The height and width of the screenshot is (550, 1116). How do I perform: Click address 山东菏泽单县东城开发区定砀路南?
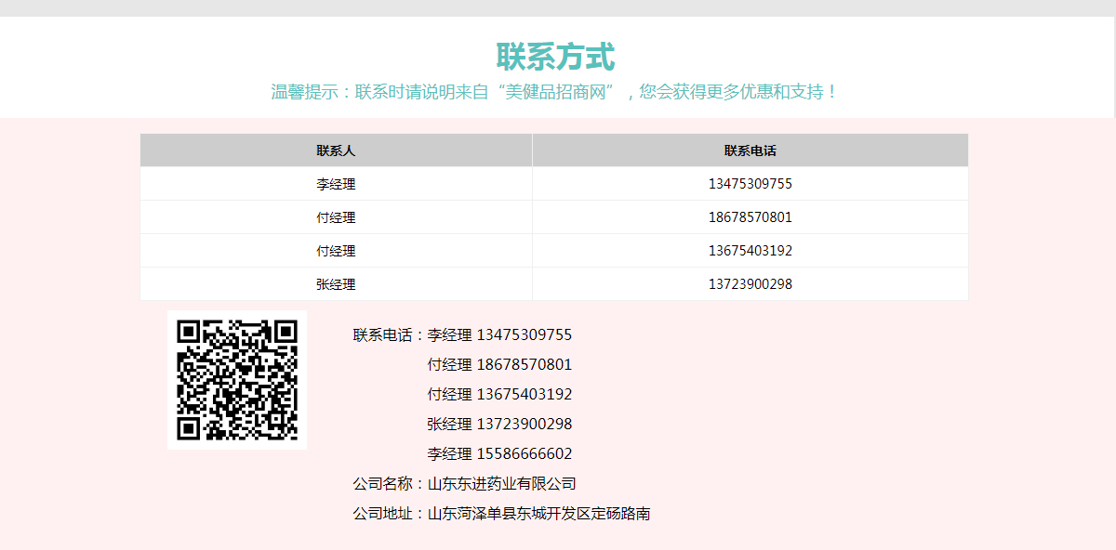pos(539,513)
